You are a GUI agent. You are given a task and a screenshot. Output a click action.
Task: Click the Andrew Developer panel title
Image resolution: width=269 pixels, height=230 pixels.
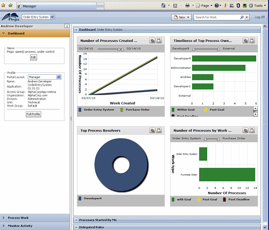[x=17, y=26]
